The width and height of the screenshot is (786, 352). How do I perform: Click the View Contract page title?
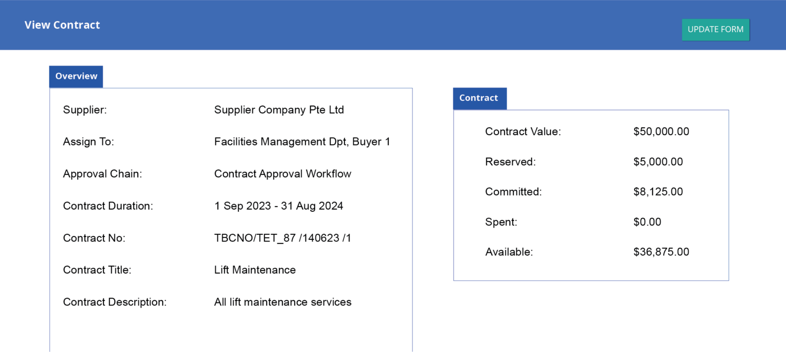62,25
